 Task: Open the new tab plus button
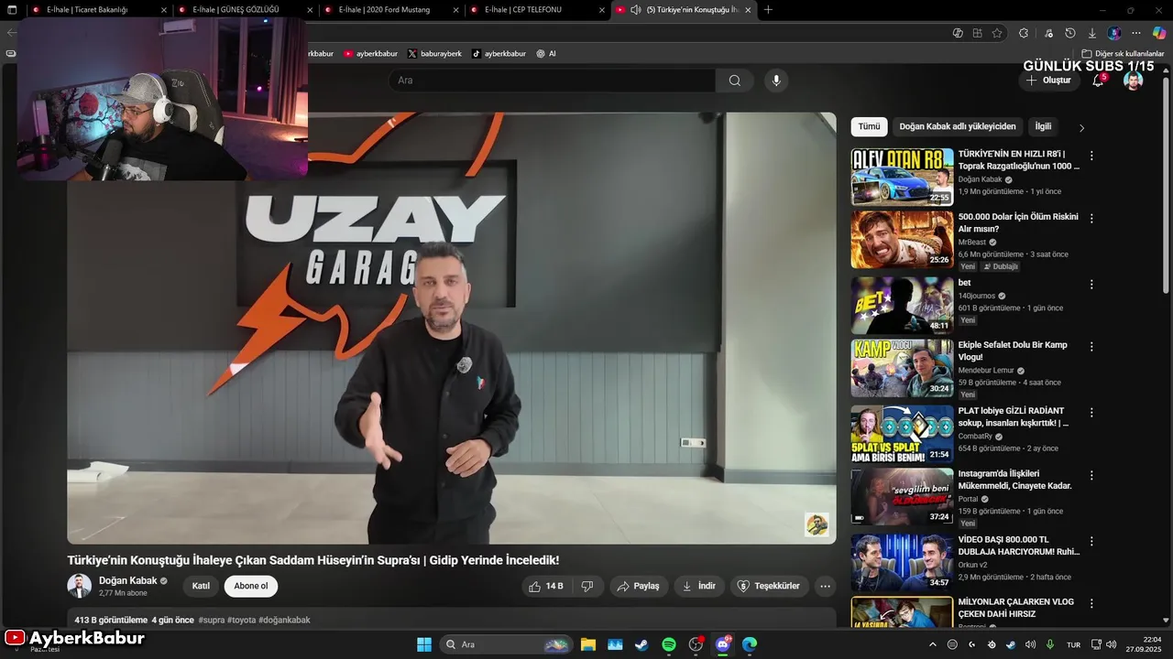tap(768, 10)
